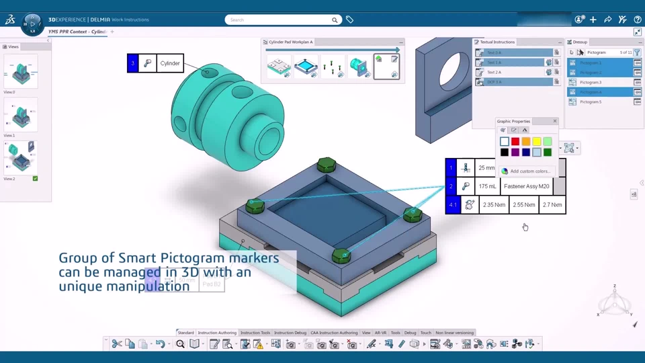Open the dropdown right of the floating pictogram icon
Screen dimensions: 645x363
click(x=578, y=148)
